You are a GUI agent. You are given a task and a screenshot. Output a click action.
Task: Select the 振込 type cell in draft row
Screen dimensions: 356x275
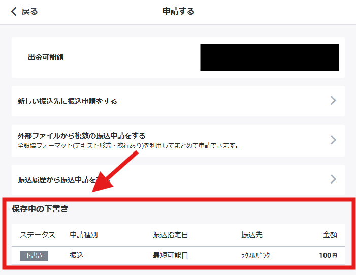pos(77,256)
